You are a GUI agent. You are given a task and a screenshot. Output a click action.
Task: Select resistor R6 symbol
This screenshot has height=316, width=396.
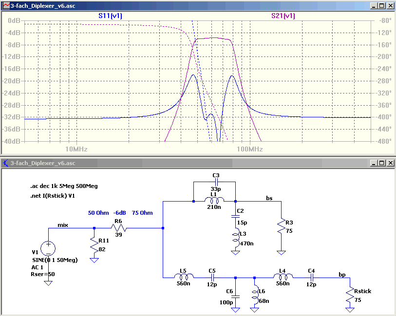(x=119, y=228)
